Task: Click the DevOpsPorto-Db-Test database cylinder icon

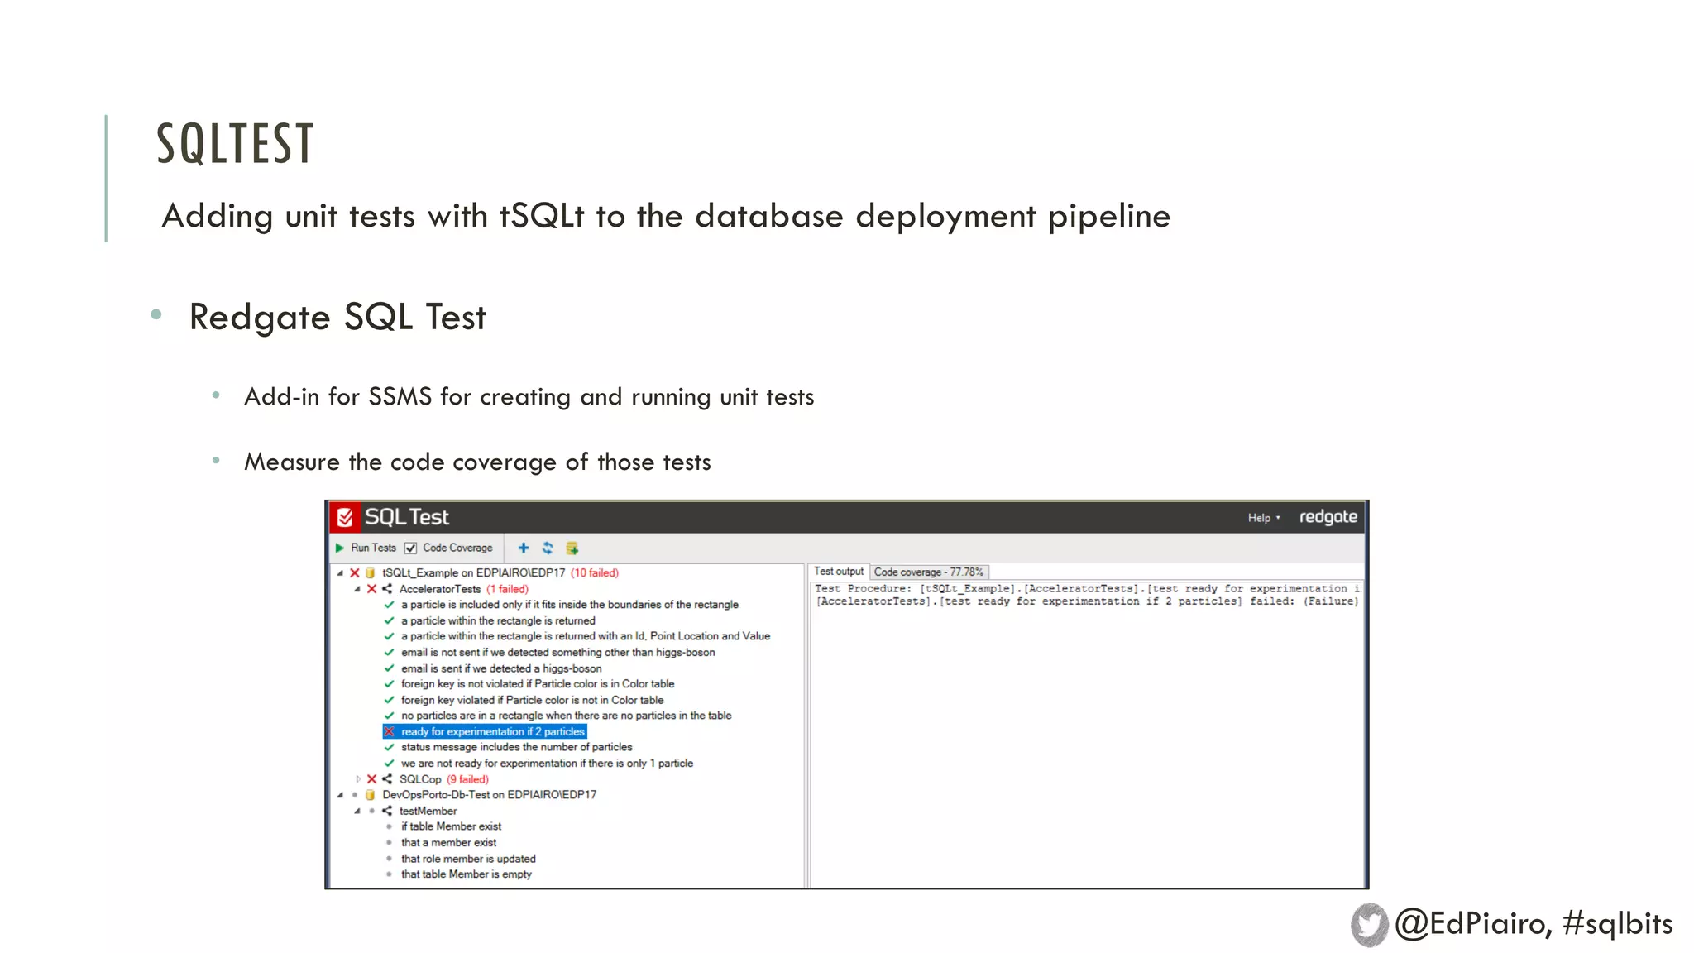Action: point(371,795)
